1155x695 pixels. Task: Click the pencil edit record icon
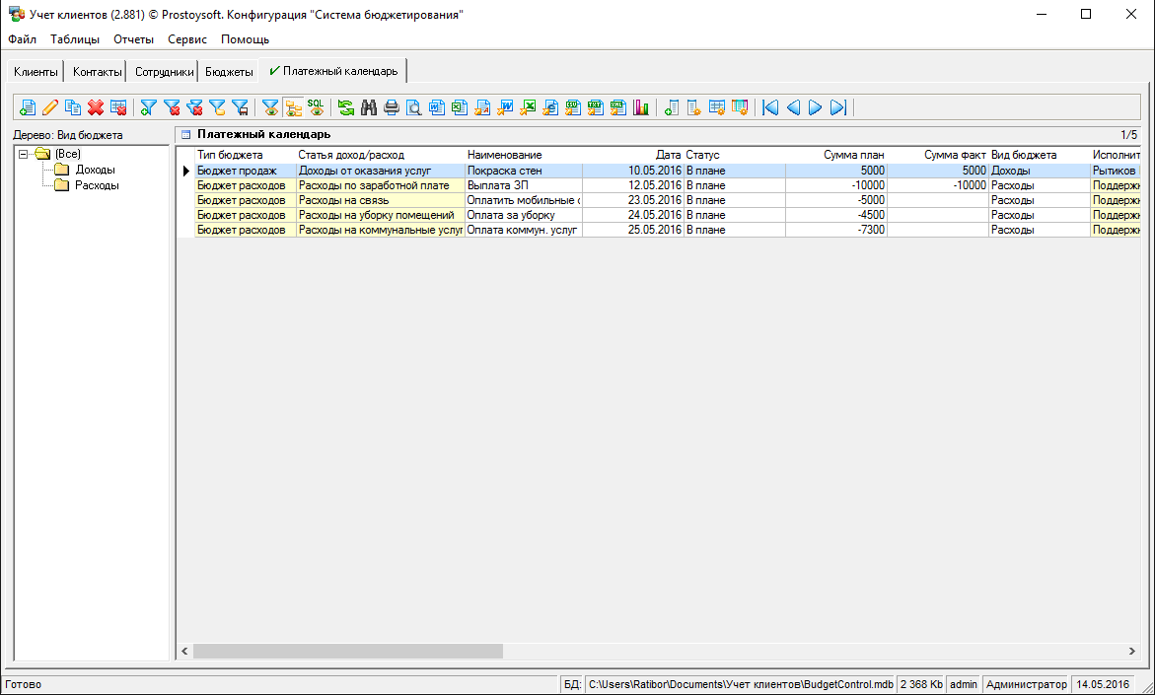pyautogui.click(x=49, y=107)
